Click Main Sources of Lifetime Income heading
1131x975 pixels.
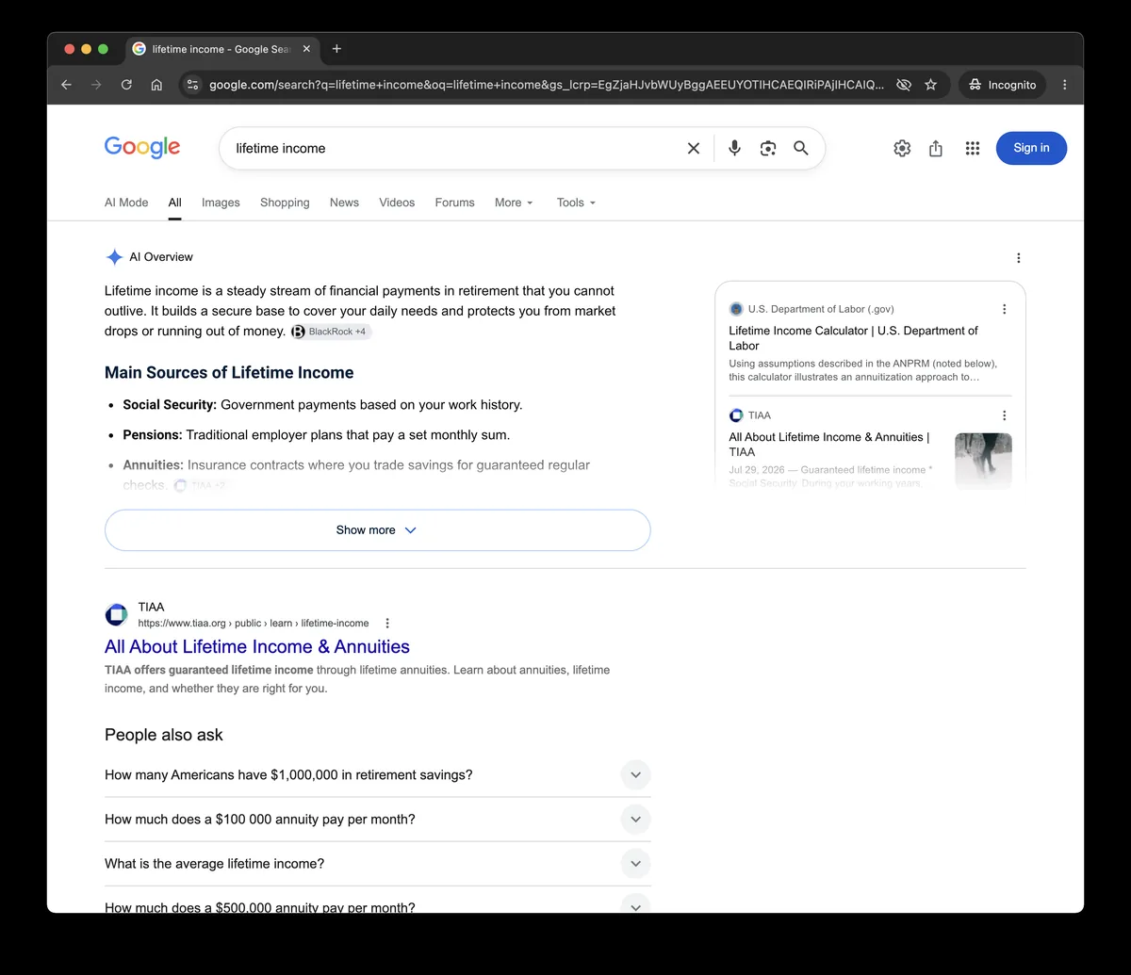229,373
